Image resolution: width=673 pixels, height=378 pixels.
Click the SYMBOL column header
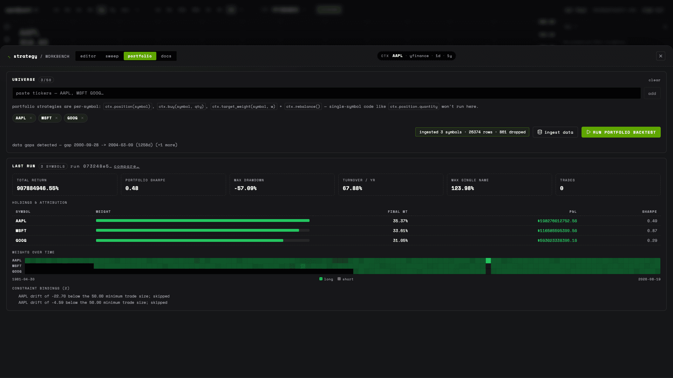pyautogui.click(x=23, y=212)
